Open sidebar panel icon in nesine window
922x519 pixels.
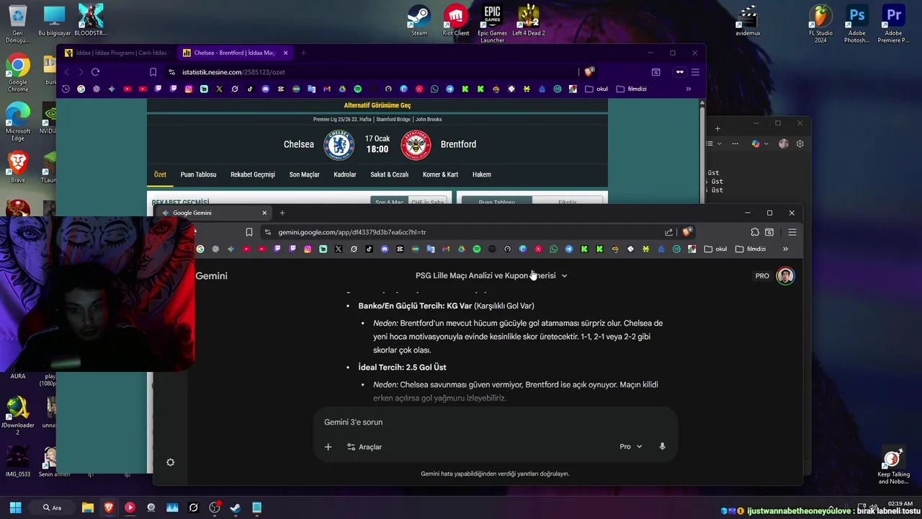pyautogui.click(x=655, y=72)
